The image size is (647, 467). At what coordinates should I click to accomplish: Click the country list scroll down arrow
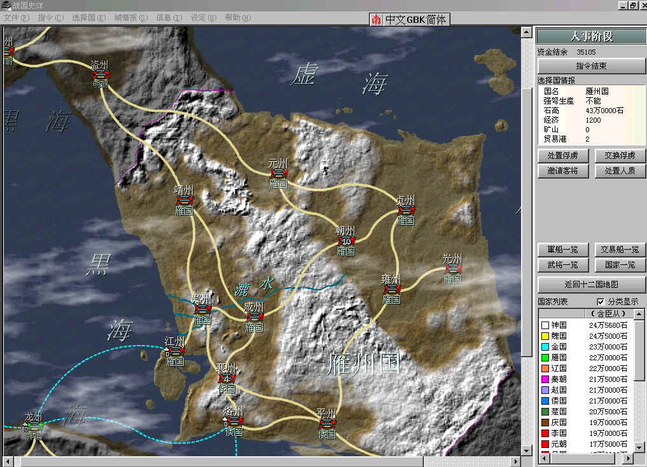(641, 448)
